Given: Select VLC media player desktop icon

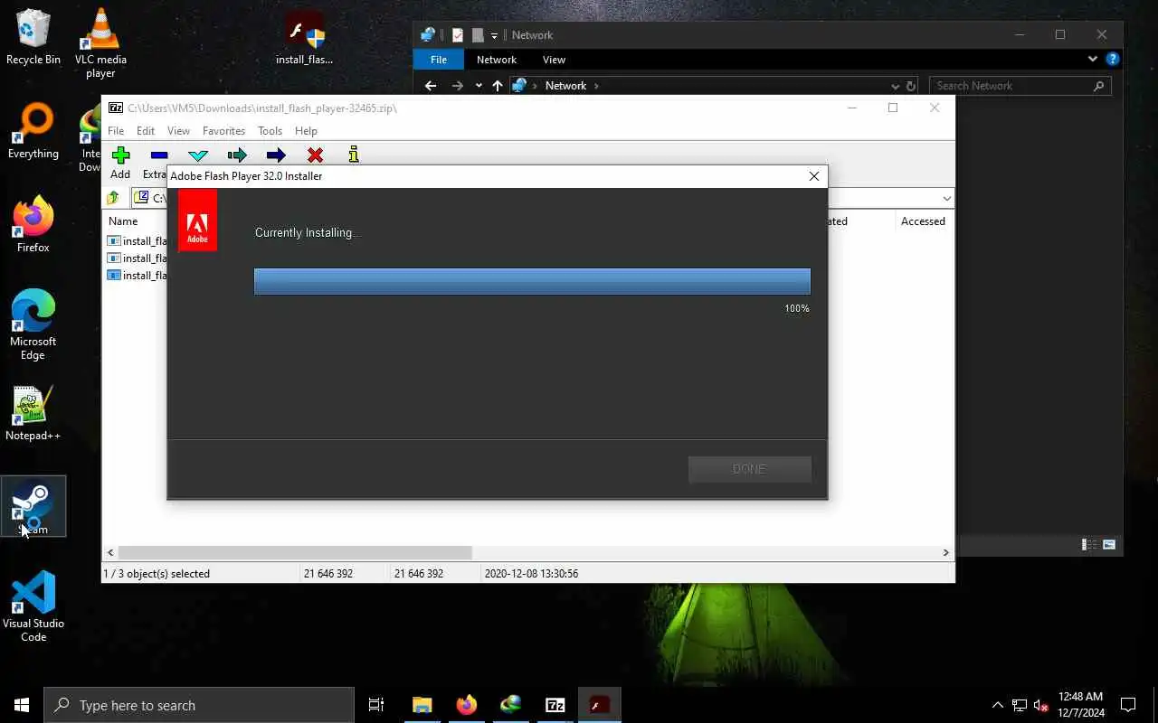Looking at the screenshot, I should tap(100, 43).
